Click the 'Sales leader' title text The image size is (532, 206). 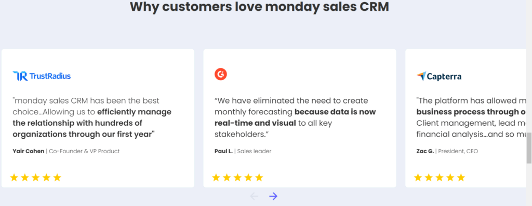[x=255, y=151]
